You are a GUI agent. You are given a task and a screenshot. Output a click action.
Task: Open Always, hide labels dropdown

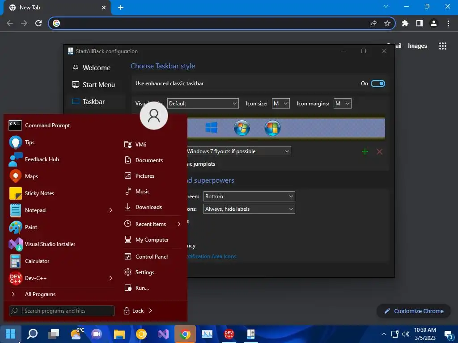coord(249,209)
